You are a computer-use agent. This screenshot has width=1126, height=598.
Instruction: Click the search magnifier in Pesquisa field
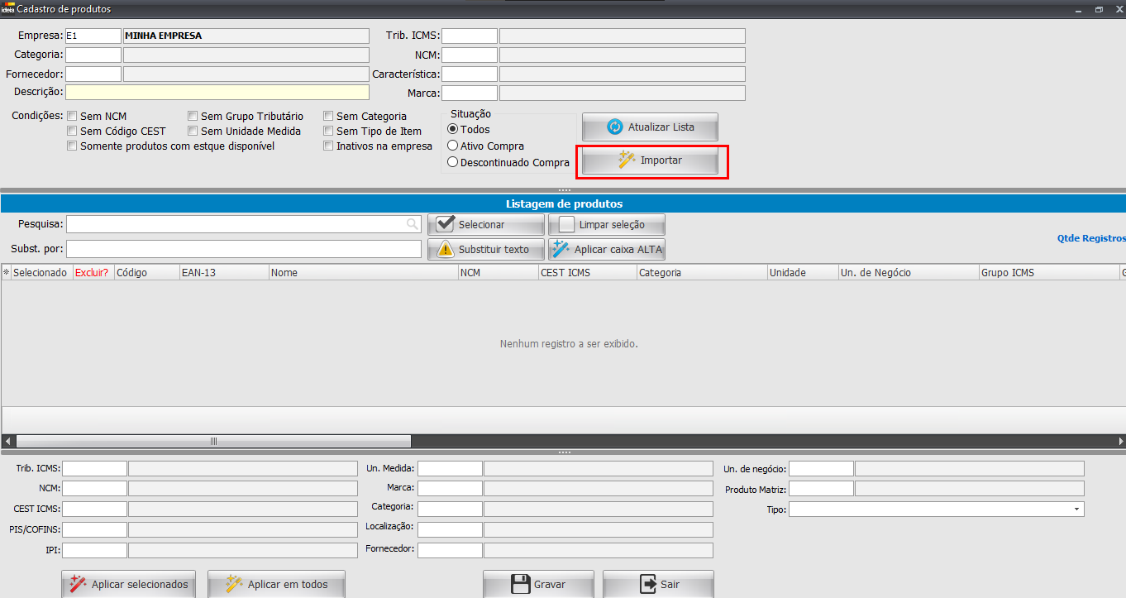click(412, 224)
